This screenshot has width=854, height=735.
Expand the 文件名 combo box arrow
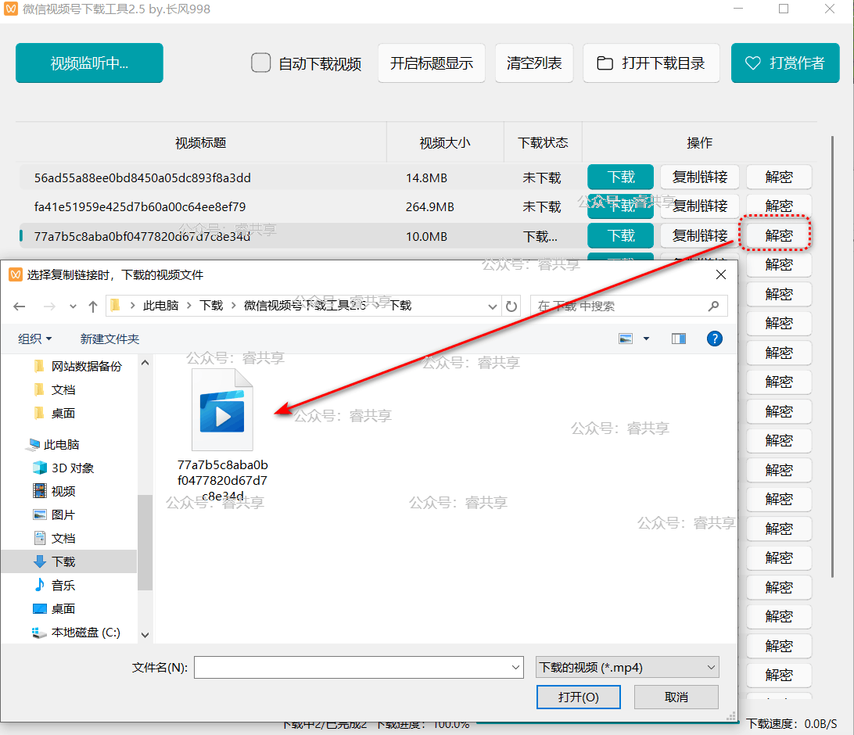coord(515,667)
